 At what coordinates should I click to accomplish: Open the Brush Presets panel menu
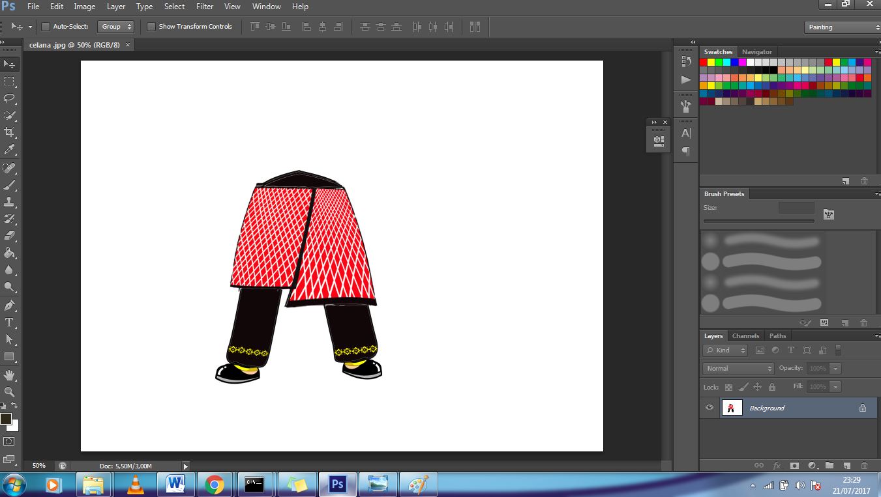[876, 193]
